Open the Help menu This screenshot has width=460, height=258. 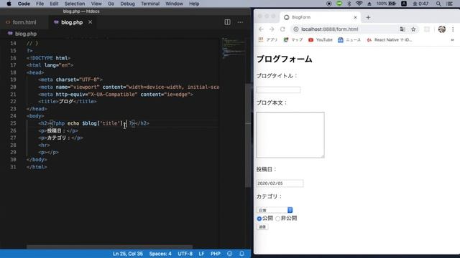pos(194,4)
